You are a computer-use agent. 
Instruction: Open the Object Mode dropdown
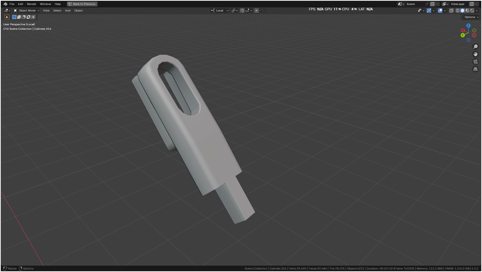pos(26,11)
